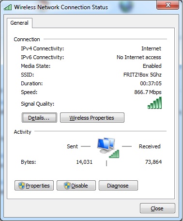Open Wireless Properties
Image resolution: width=183 pixels, height=221 pixels.
pyautogui.click(x=92, y=118)
